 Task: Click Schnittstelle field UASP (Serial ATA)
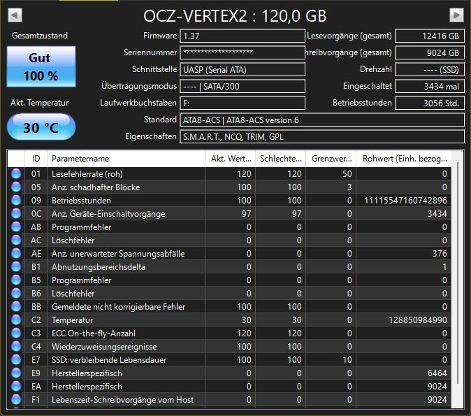[x=242, y=69]
